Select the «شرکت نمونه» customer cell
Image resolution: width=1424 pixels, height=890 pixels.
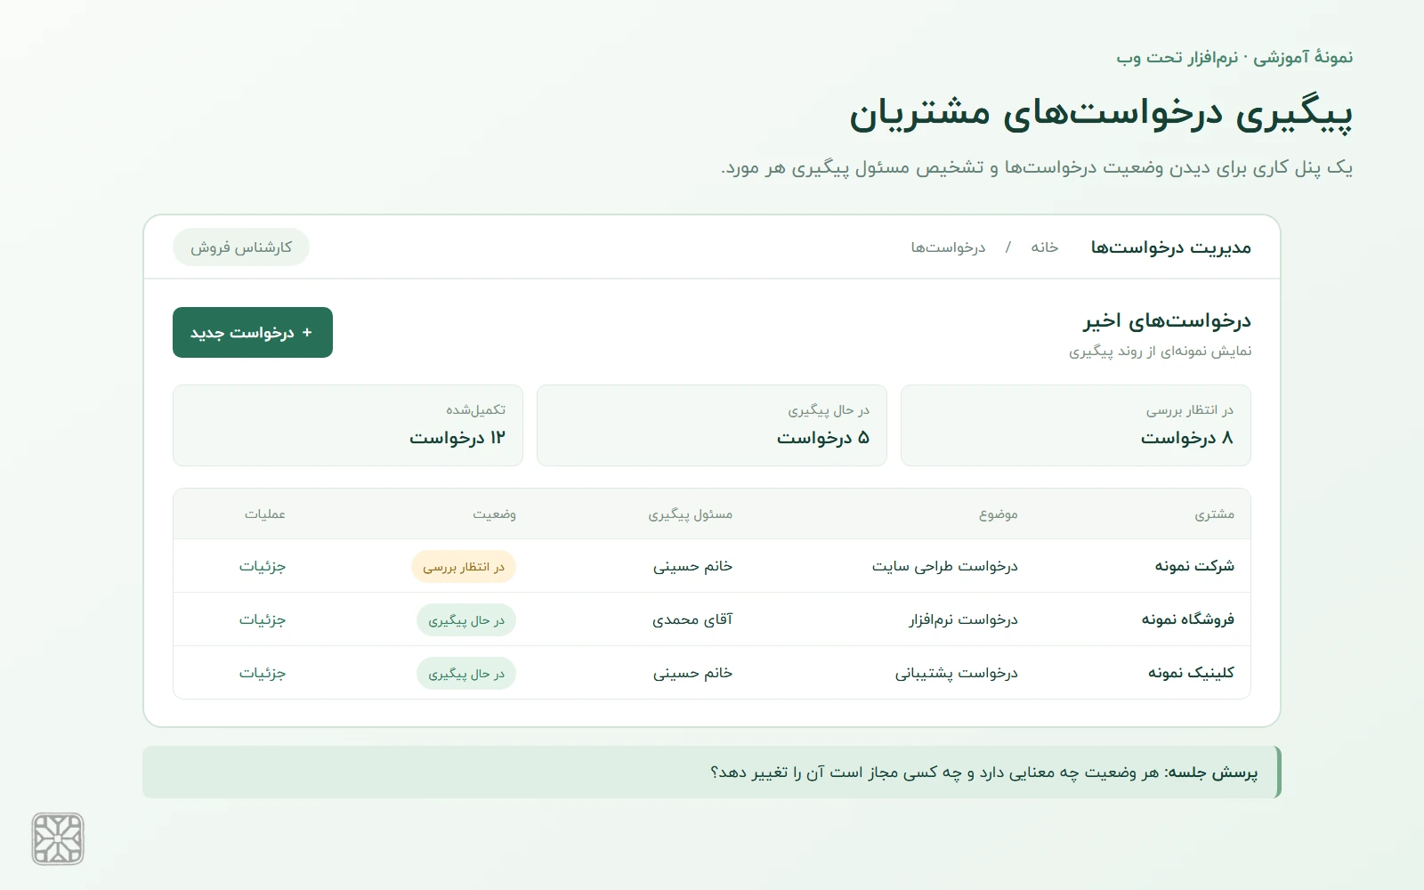coord(1195,566)
